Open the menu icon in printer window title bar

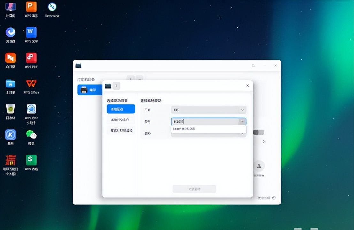tap(253, 66)
